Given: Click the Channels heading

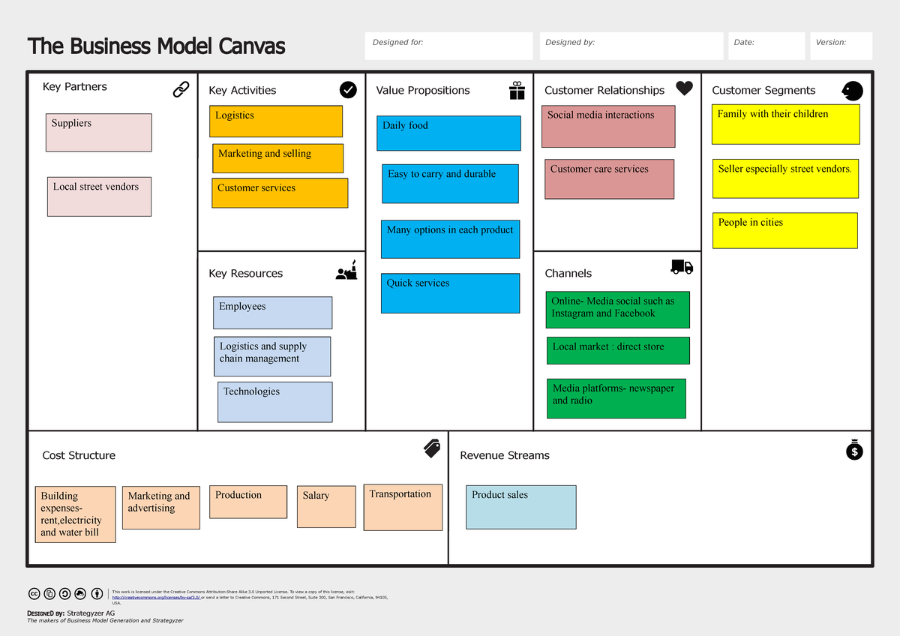Looking at the screenshot, I should tap(568, 274).
